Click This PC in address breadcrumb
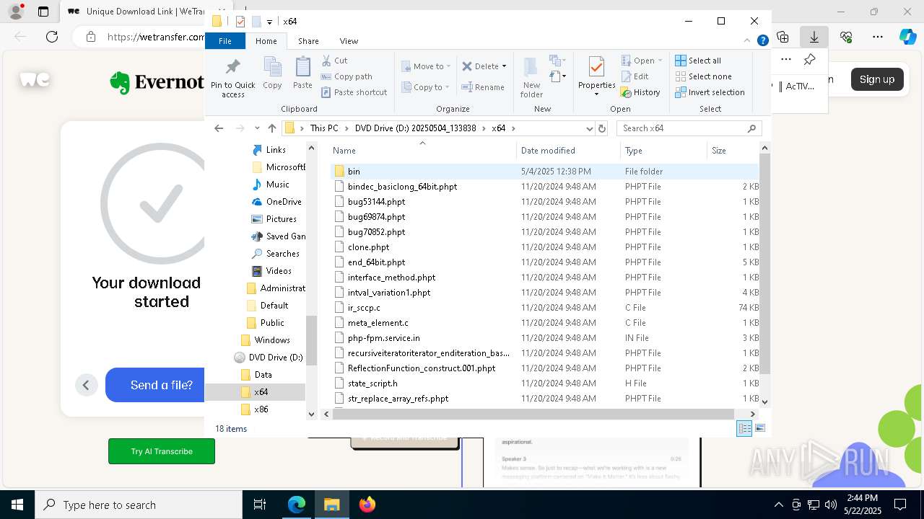Viewport: 924px width, 519px height. coord(324,128)
